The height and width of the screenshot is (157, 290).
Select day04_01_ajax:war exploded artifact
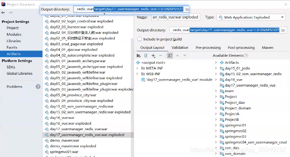(x=73, y=50)
